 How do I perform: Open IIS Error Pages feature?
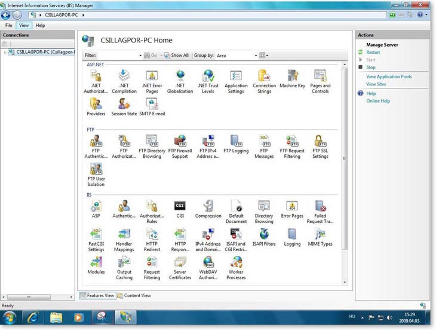pos(292,209)
